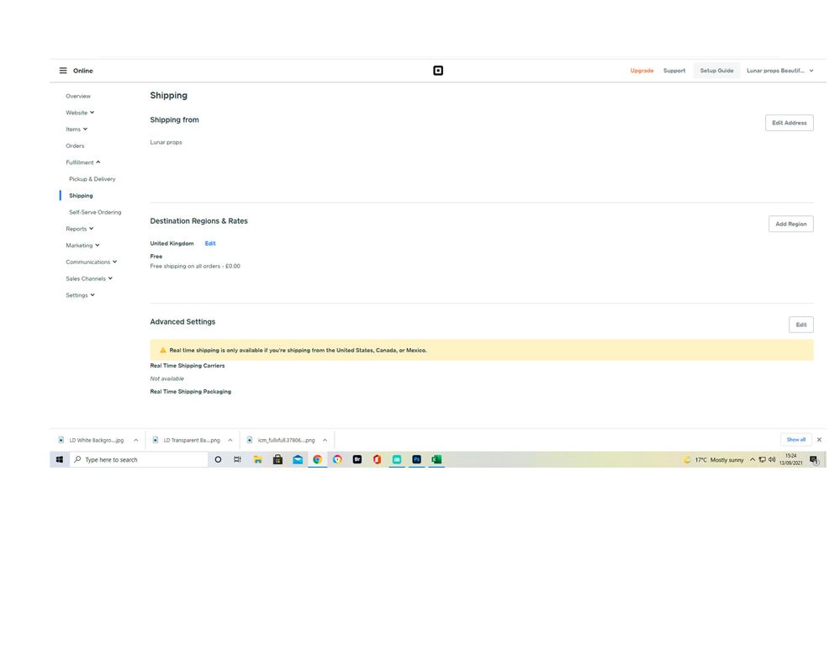This screenshot has width=840, height=672.
Task: Click the Windows taskbar search box
Action: coord(139,460)
